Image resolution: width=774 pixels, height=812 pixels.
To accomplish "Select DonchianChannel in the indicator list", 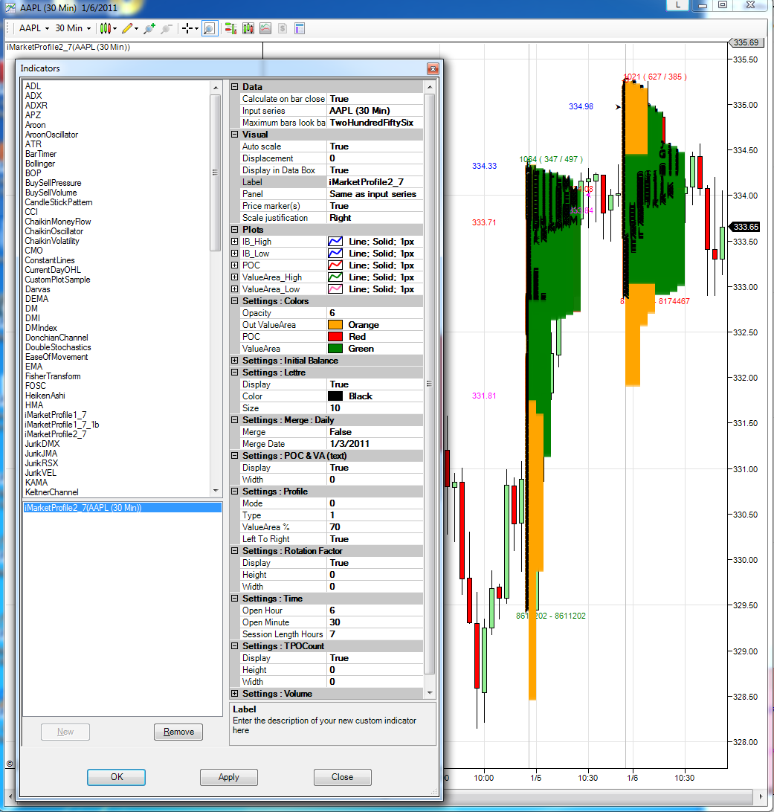I will [57, 338].
